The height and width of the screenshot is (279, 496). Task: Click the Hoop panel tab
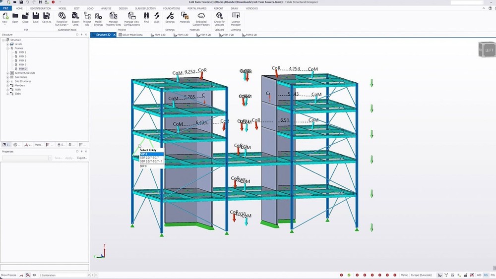coord(38,144)
